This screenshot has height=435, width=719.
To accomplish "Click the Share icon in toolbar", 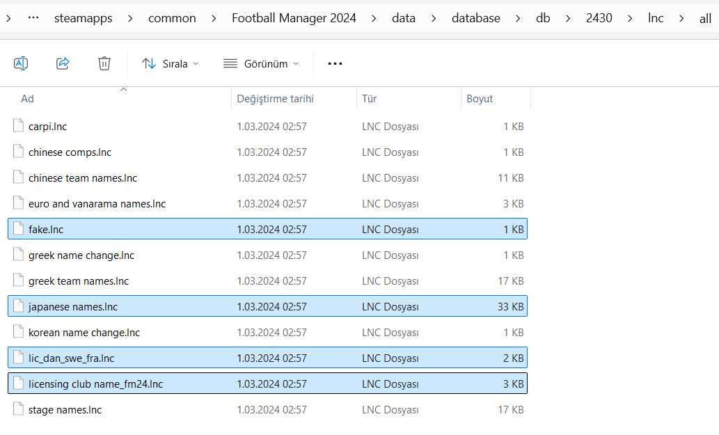I will [63, 63].
